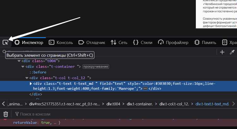Viewport: 237px width, 129px height.
Task: Switch to the Профайлер tab
Action: (173, 42)
